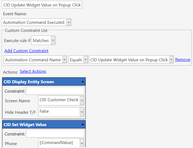Open the Automation Command Name dropdown arrow
This screenshot has width=193, height=148.
click(65, 59)
